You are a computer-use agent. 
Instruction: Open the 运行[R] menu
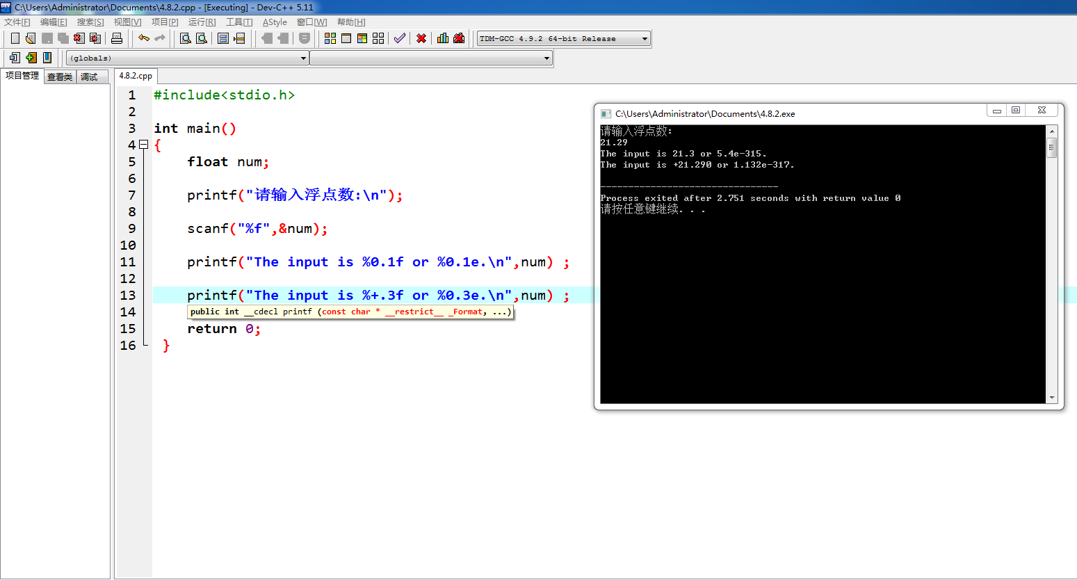[202, 22]
